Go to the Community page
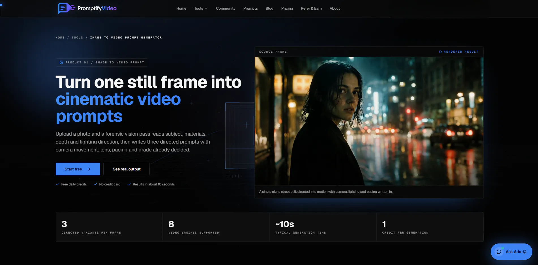 226,8
